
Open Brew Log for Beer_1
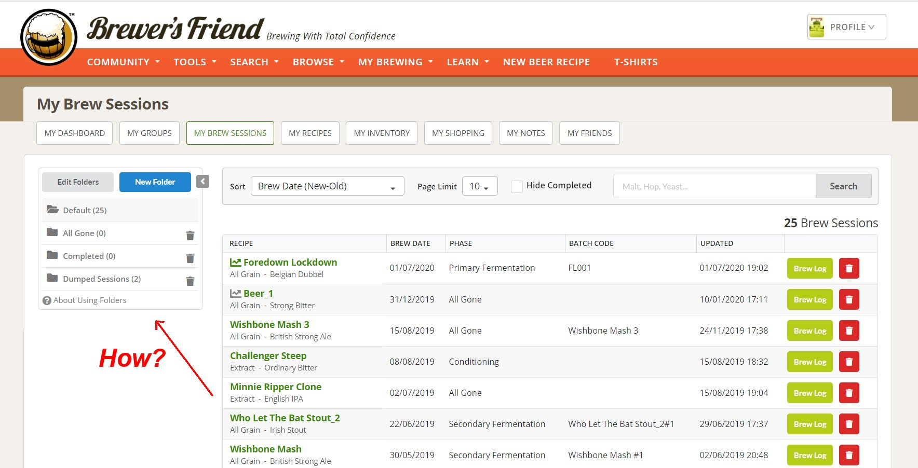tap(809, 299)
